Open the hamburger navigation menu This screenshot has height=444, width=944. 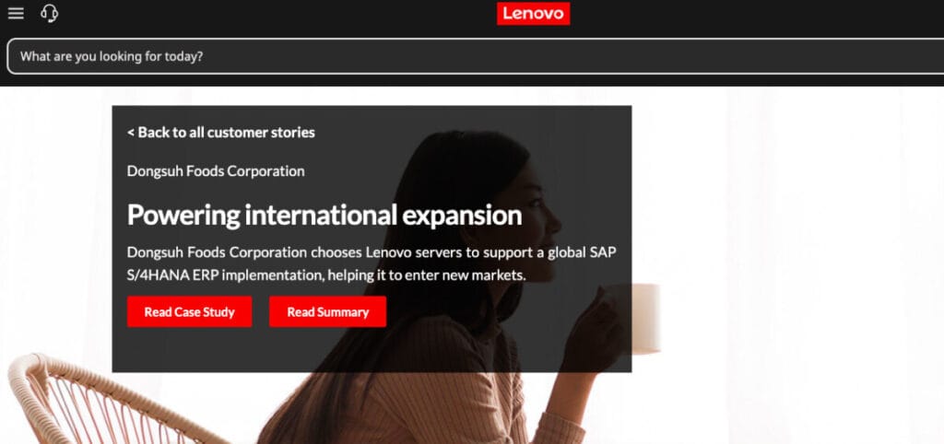(x=16, y=13)
